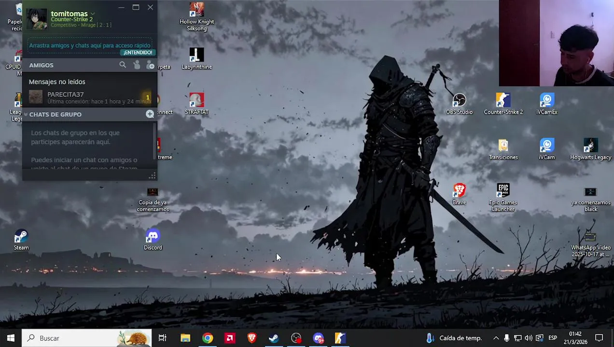
Task: Select the Labyrinthine desktop shortcut
Action: [x=196, y=59]
